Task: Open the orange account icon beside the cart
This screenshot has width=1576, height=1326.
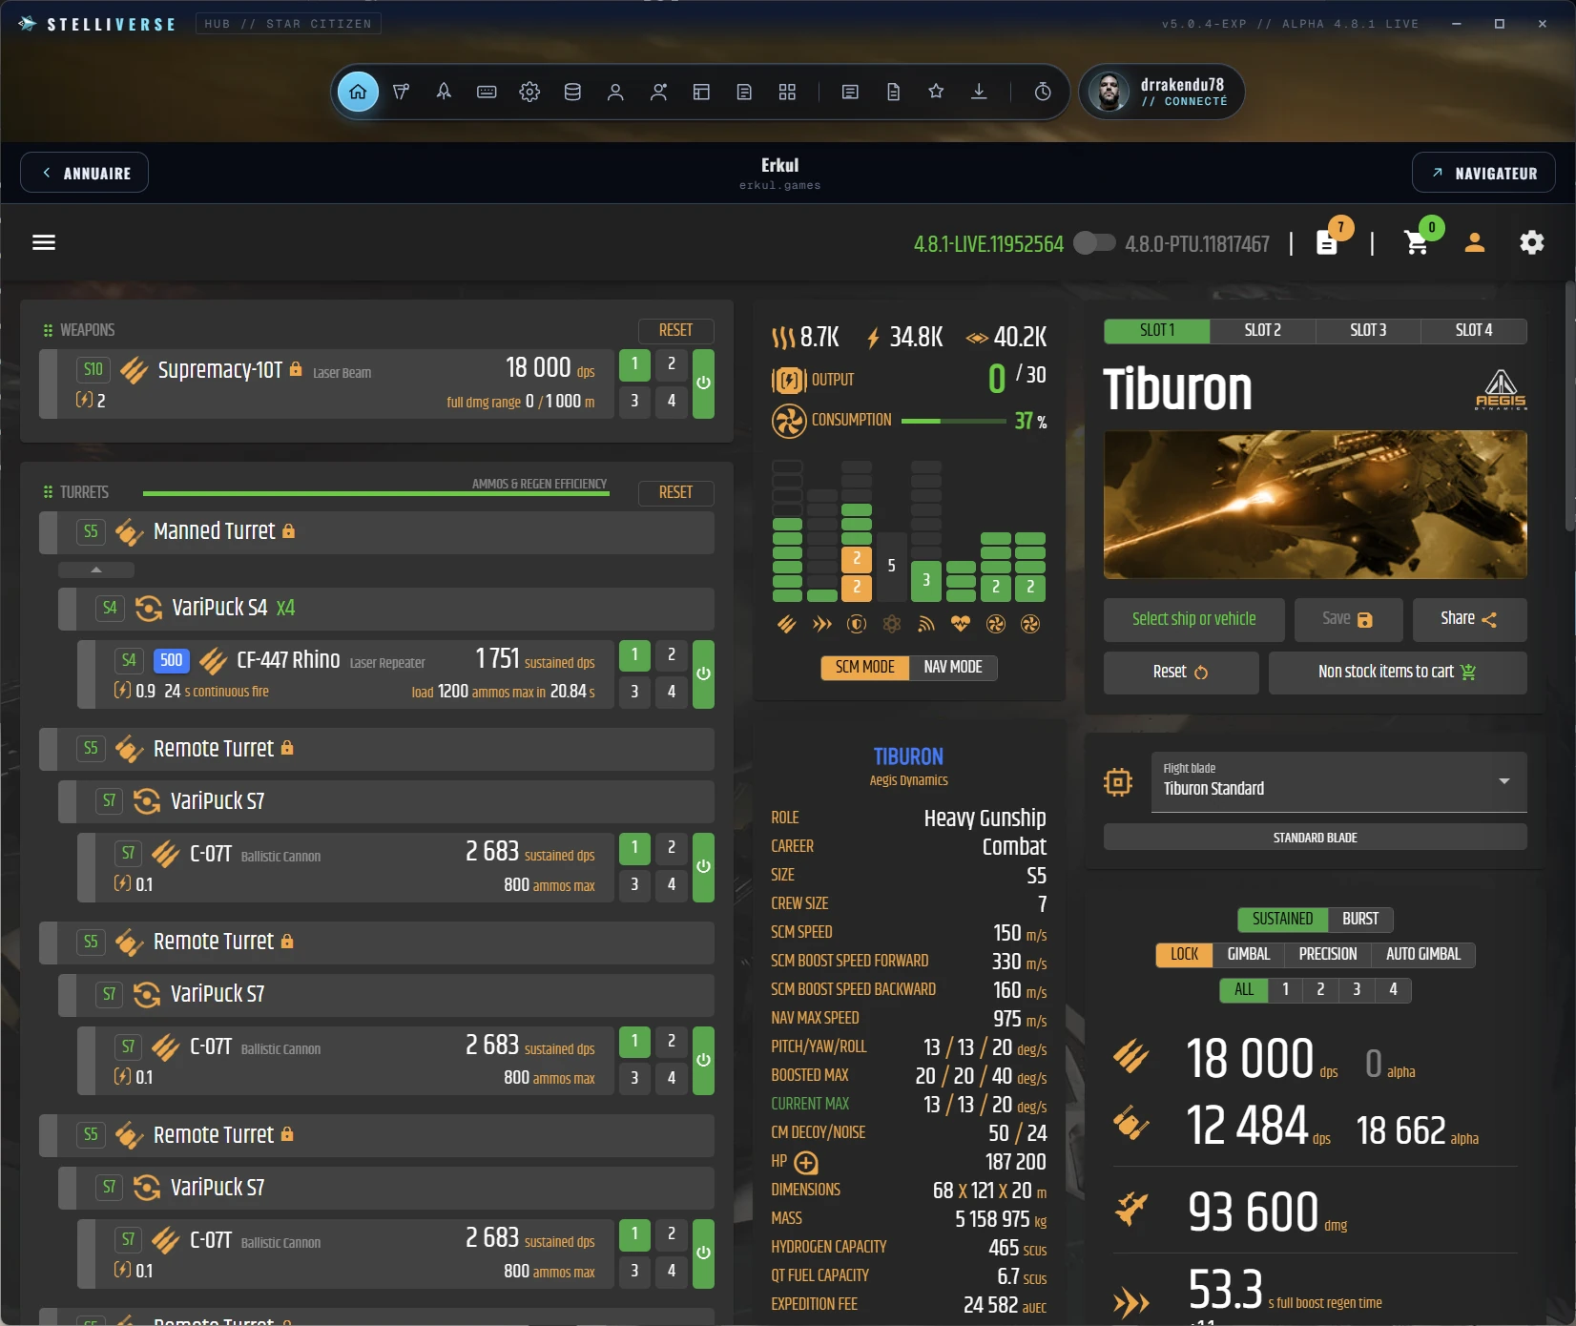Action: [1475, 242]
